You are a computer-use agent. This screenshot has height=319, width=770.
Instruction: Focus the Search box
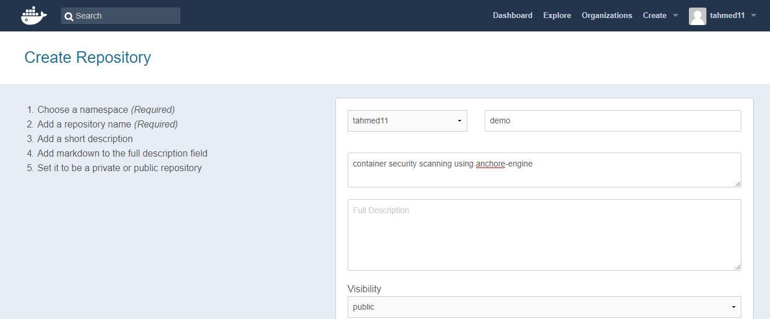pyautogui.click(x=121, y=16)
